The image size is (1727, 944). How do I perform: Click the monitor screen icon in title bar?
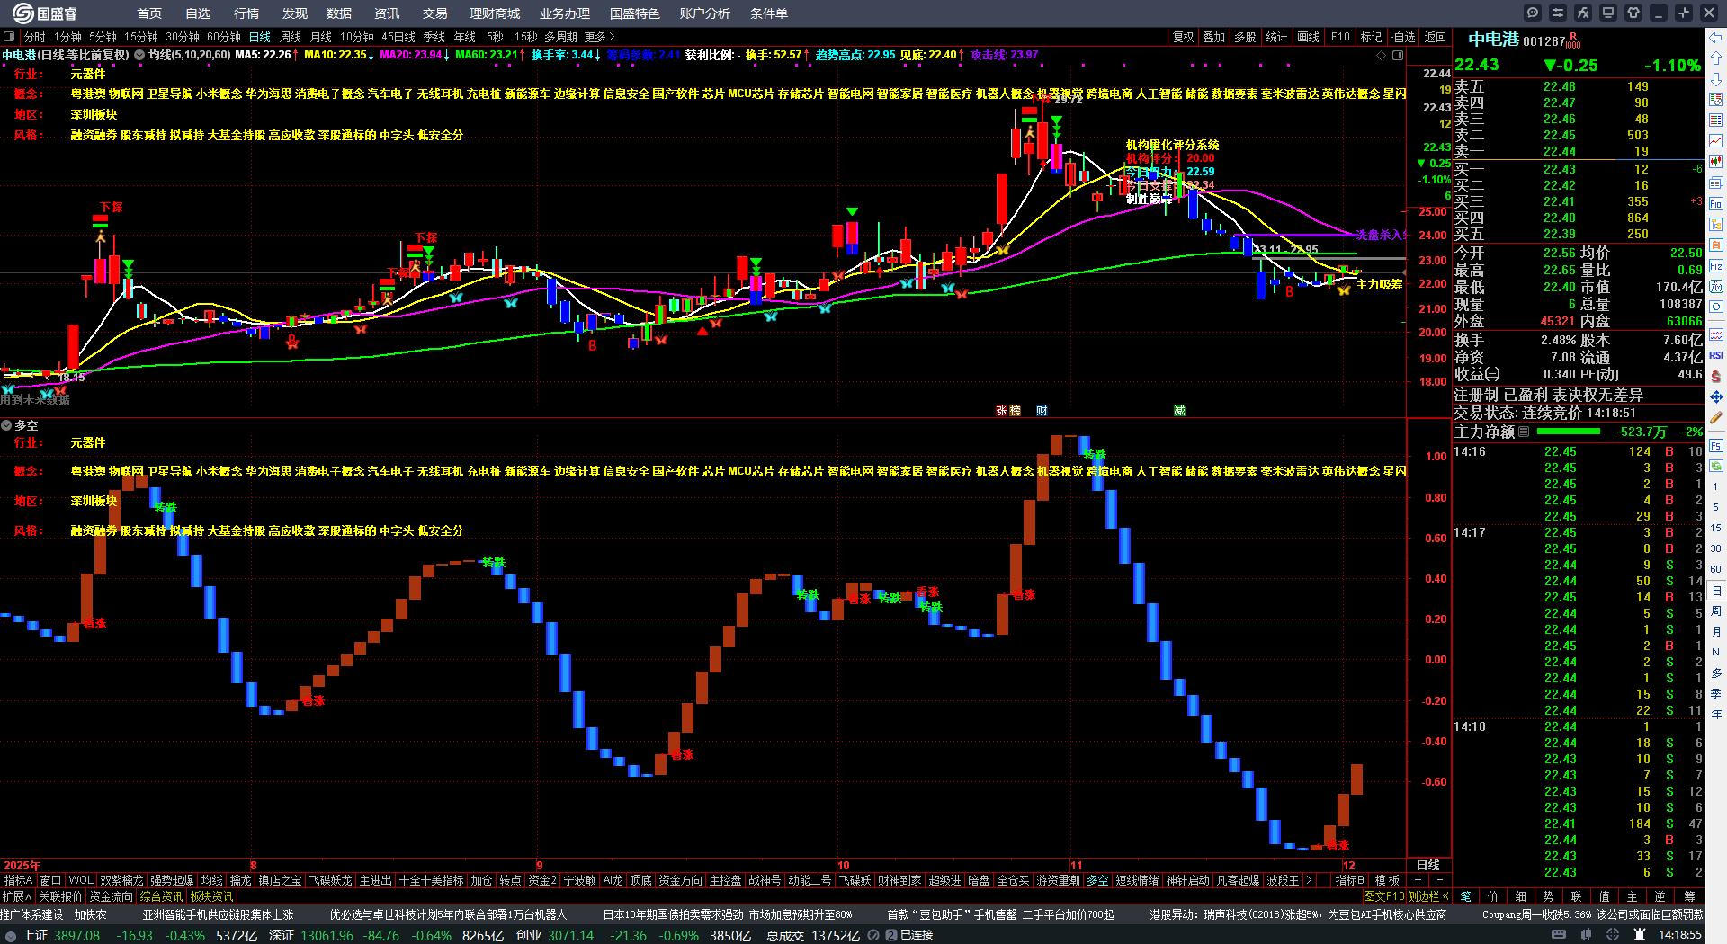(1608, 13)
